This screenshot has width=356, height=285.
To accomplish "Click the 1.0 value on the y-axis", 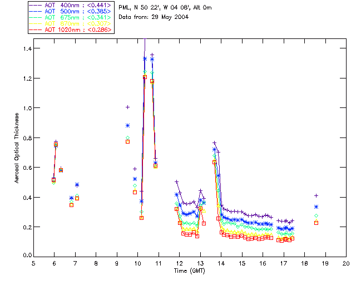I will point(27,108).
